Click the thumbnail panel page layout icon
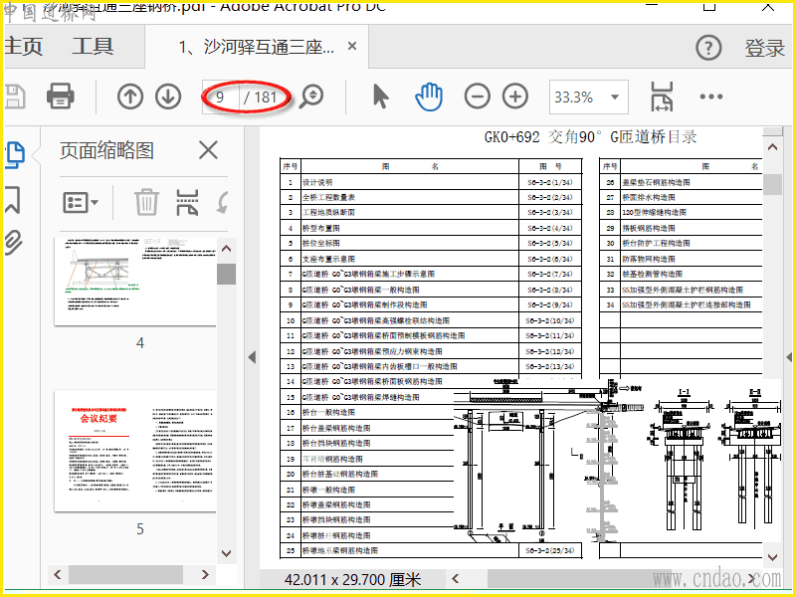This screenshot has height=597, width=796. (187, 203)
